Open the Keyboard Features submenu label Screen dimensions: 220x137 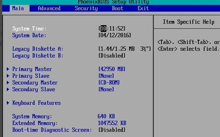tap(36, 103)
